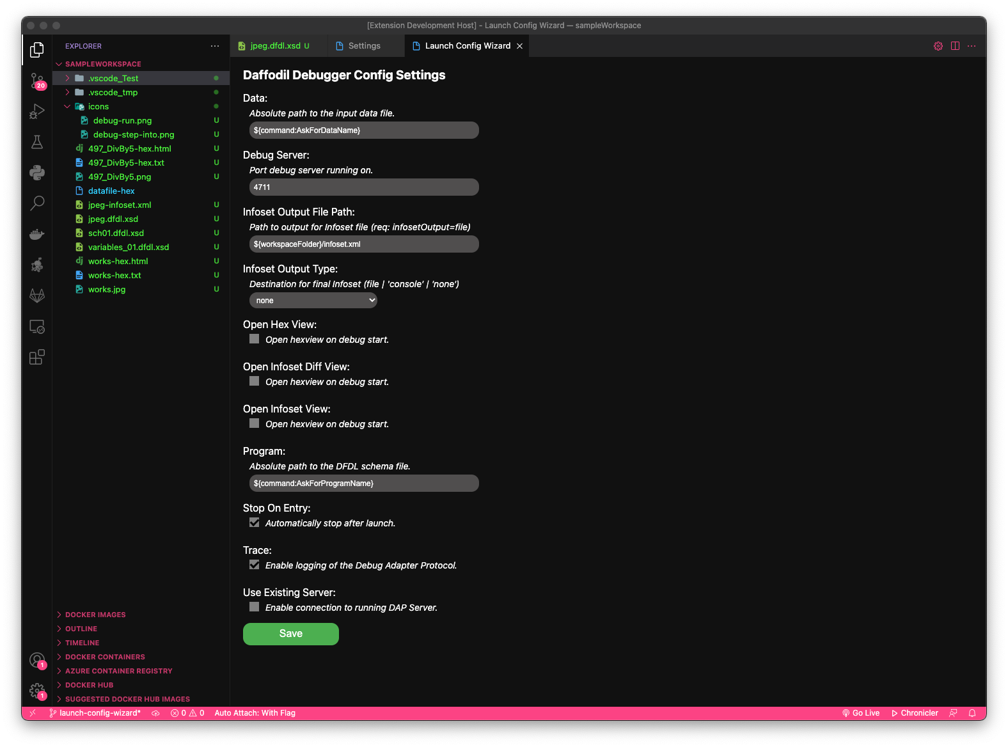Uncheck Stop On Entry checkbox
The height and width of the screenshot is (747, 1008).
click(x=255, y=523)
